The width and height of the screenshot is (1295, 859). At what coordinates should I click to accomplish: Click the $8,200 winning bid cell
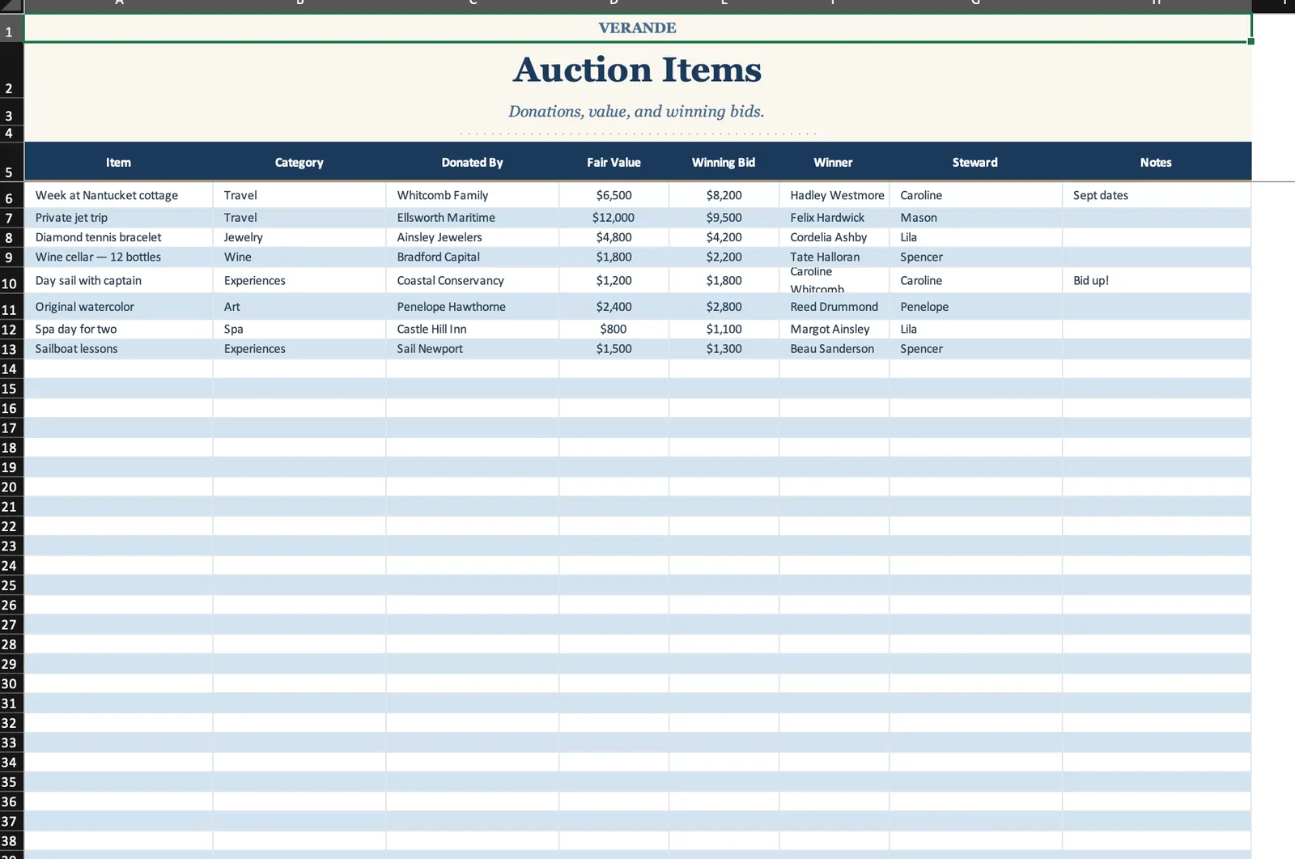[724, 195]
